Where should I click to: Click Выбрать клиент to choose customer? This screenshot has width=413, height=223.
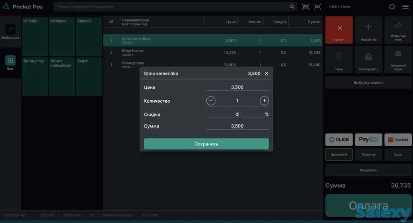point(368,82)
